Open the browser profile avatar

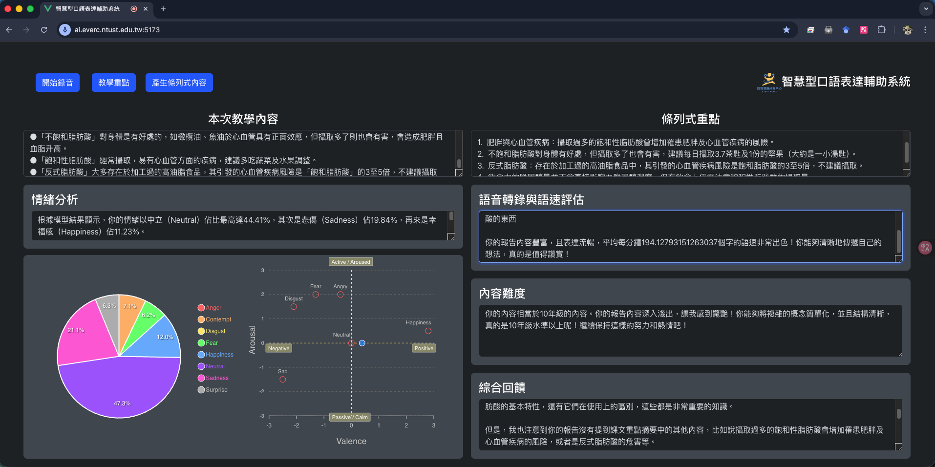(x=908, y=30)
